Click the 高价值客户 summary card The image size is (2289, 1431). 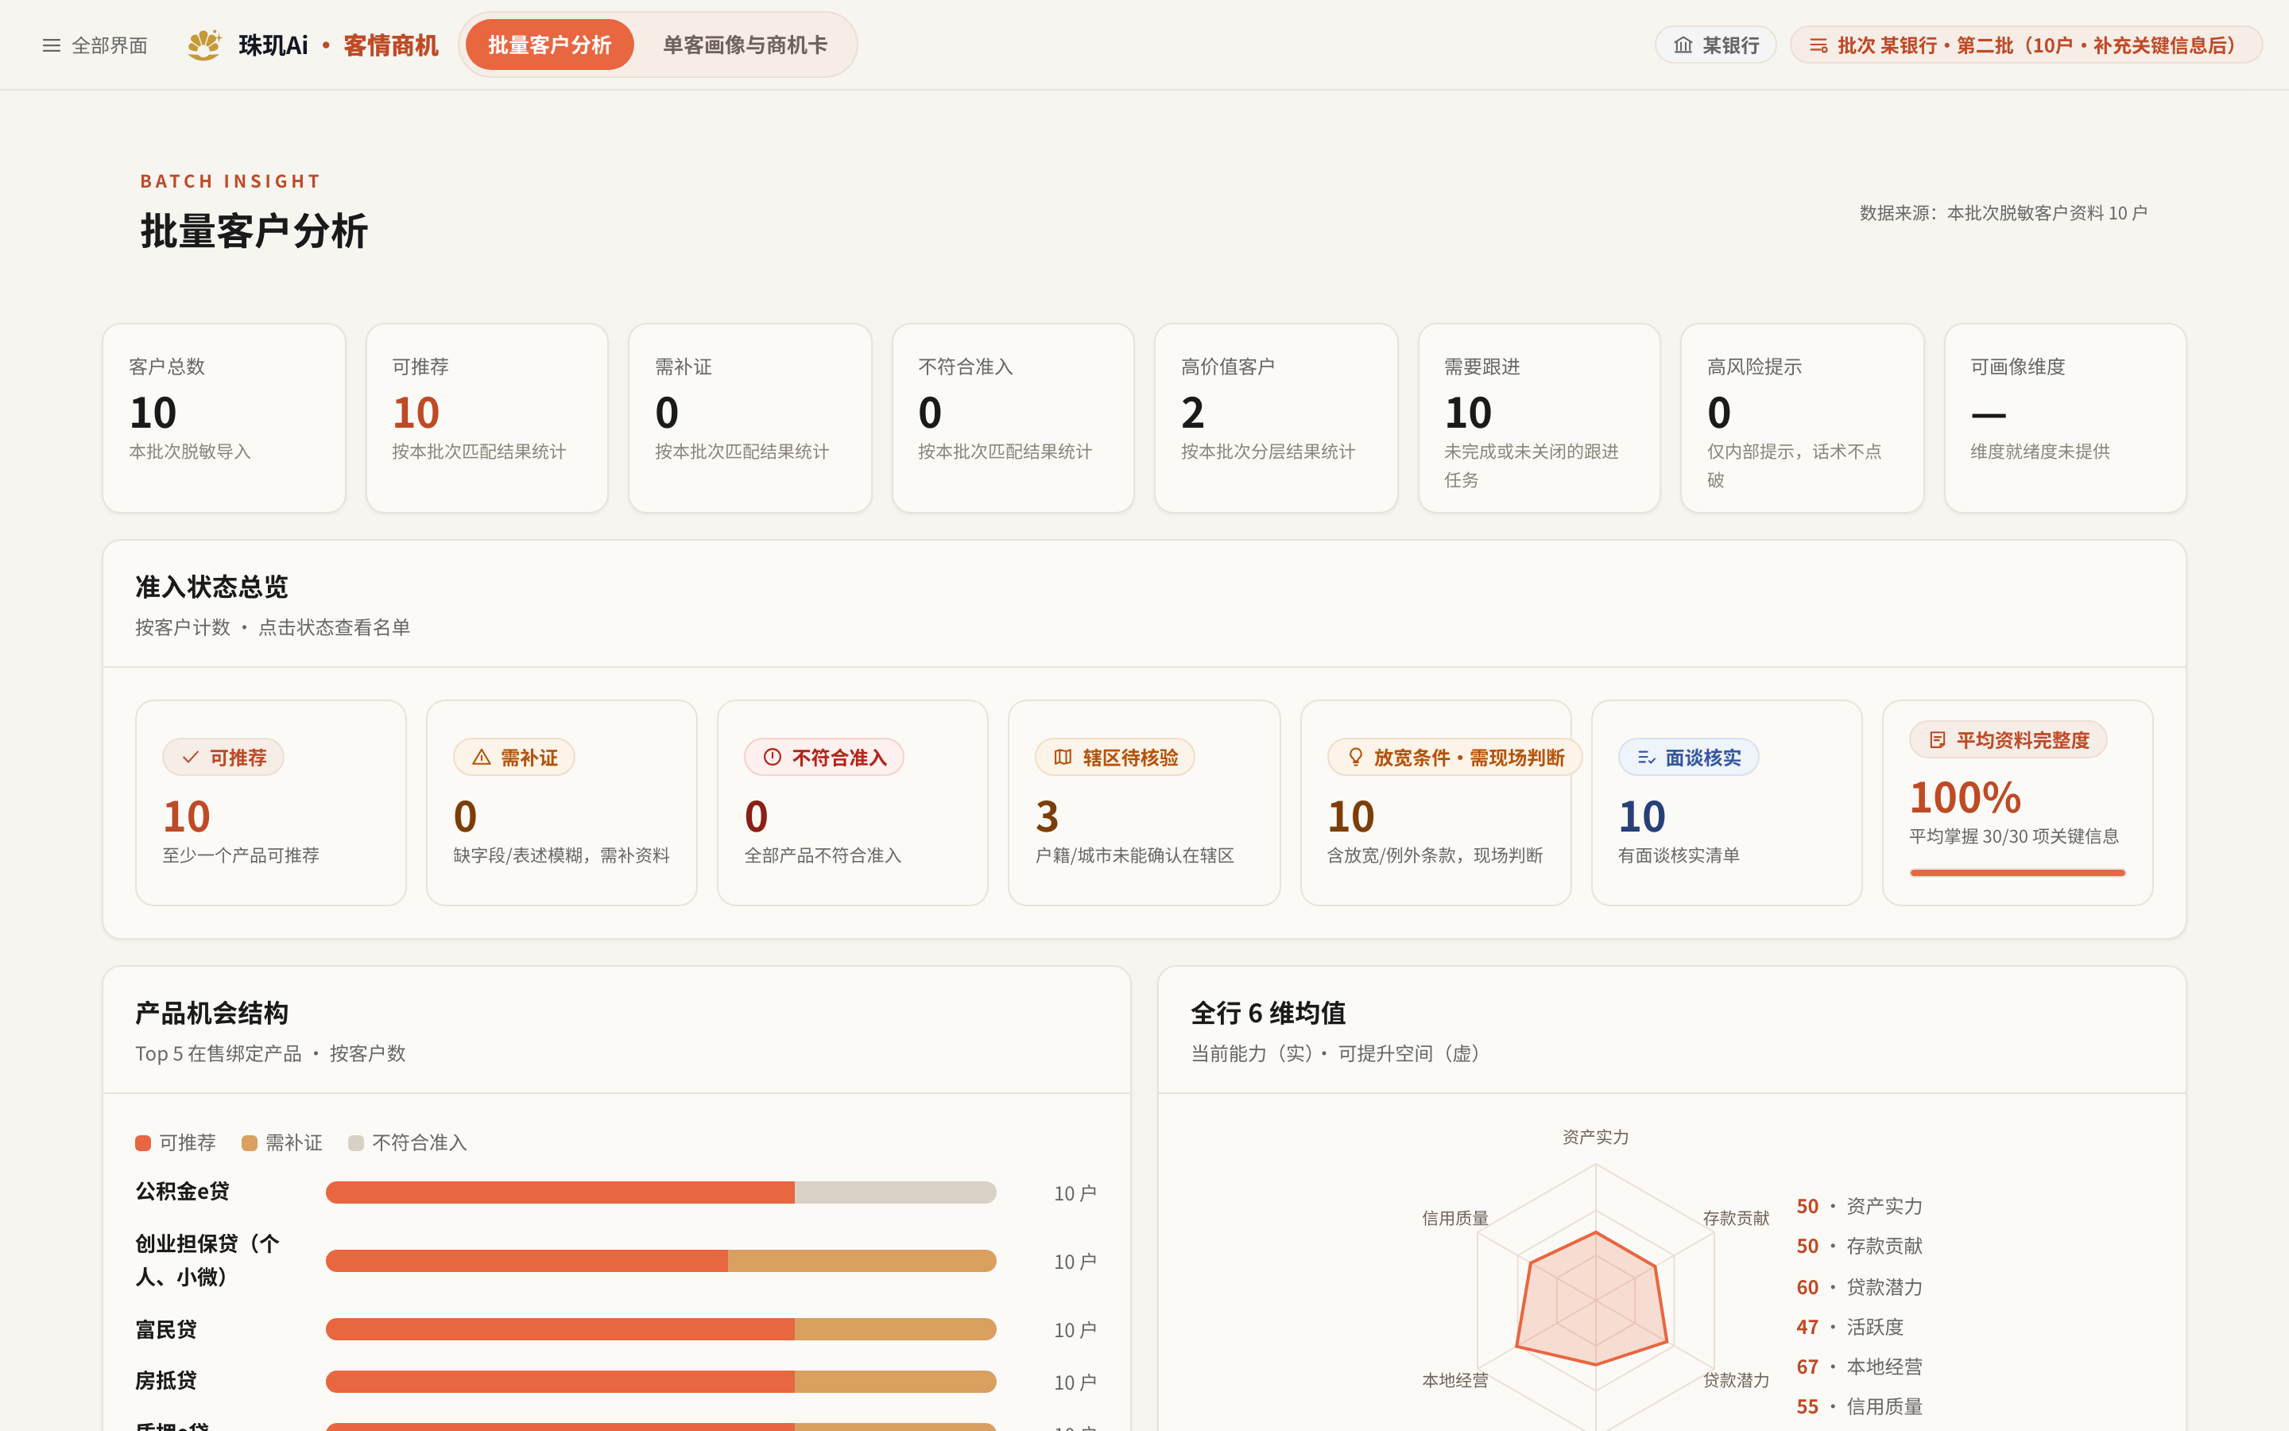pyautogui.click(x=1276, y=418)
